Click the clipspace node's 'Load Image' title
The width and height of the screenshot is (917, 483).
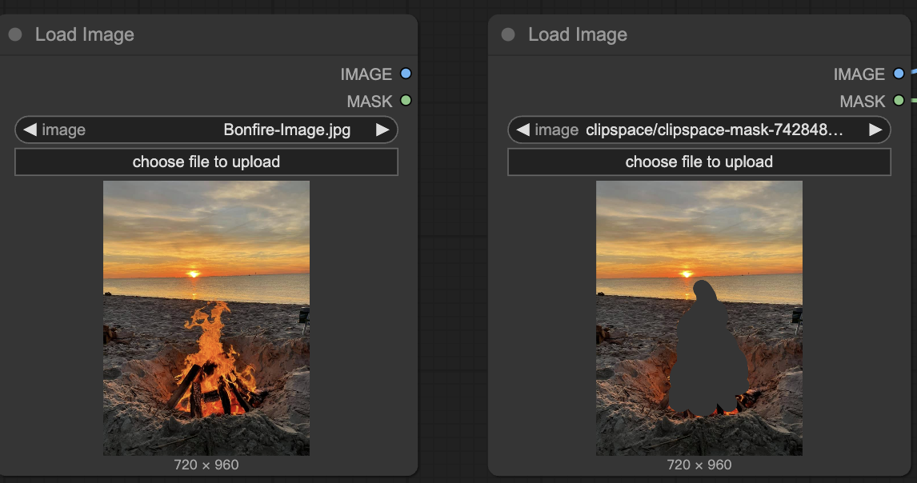click(x=578, y=34)
